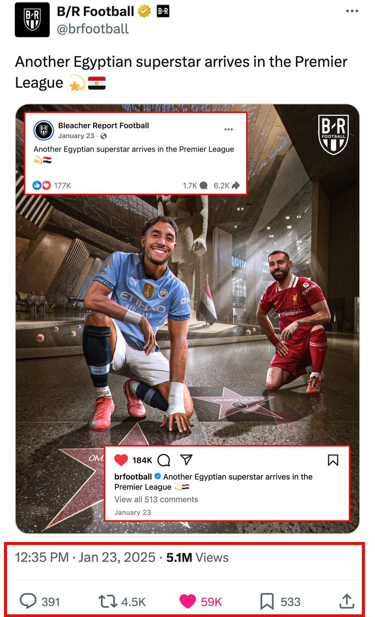Click the Facebook comment bubble showing 1.7K
Image resolution: width=375 pixels, height=617 pixels.
[195, 186]
